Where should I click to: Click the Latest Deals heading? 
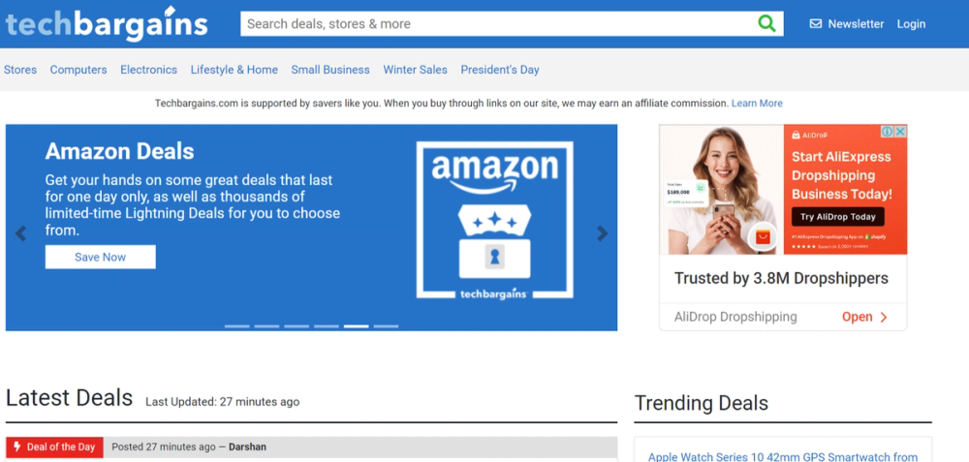pos(69,398)
